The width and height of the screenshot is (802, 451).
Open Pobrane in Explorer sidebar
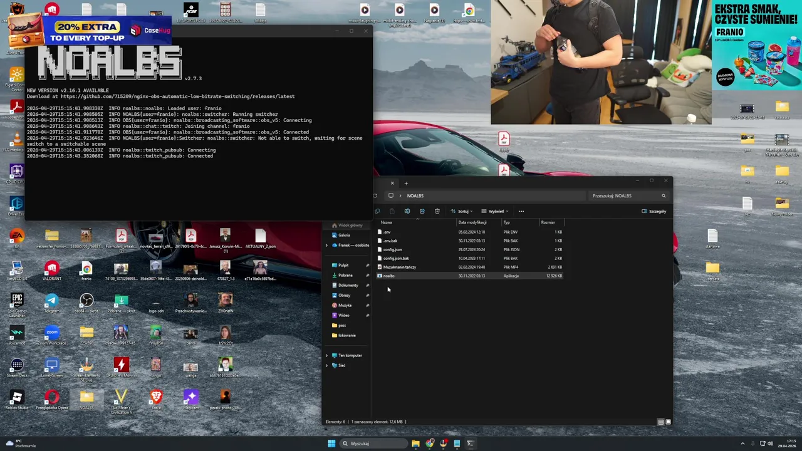pyautogui.click(x=342, y=275)
